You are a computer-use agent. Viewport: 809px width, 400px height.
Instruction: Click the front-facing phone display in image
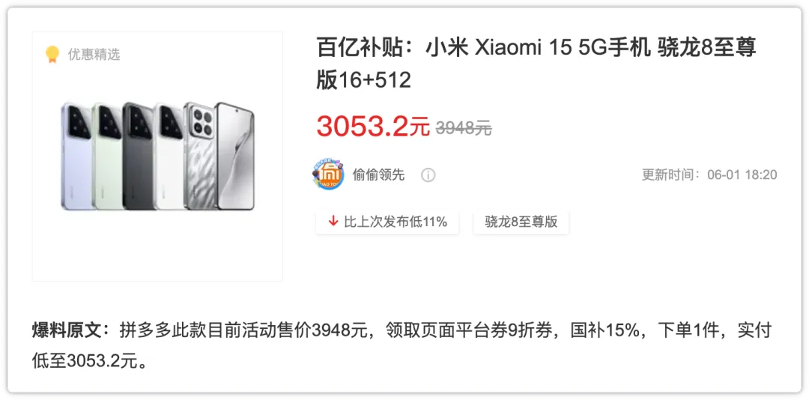click(x=234, y=156)
